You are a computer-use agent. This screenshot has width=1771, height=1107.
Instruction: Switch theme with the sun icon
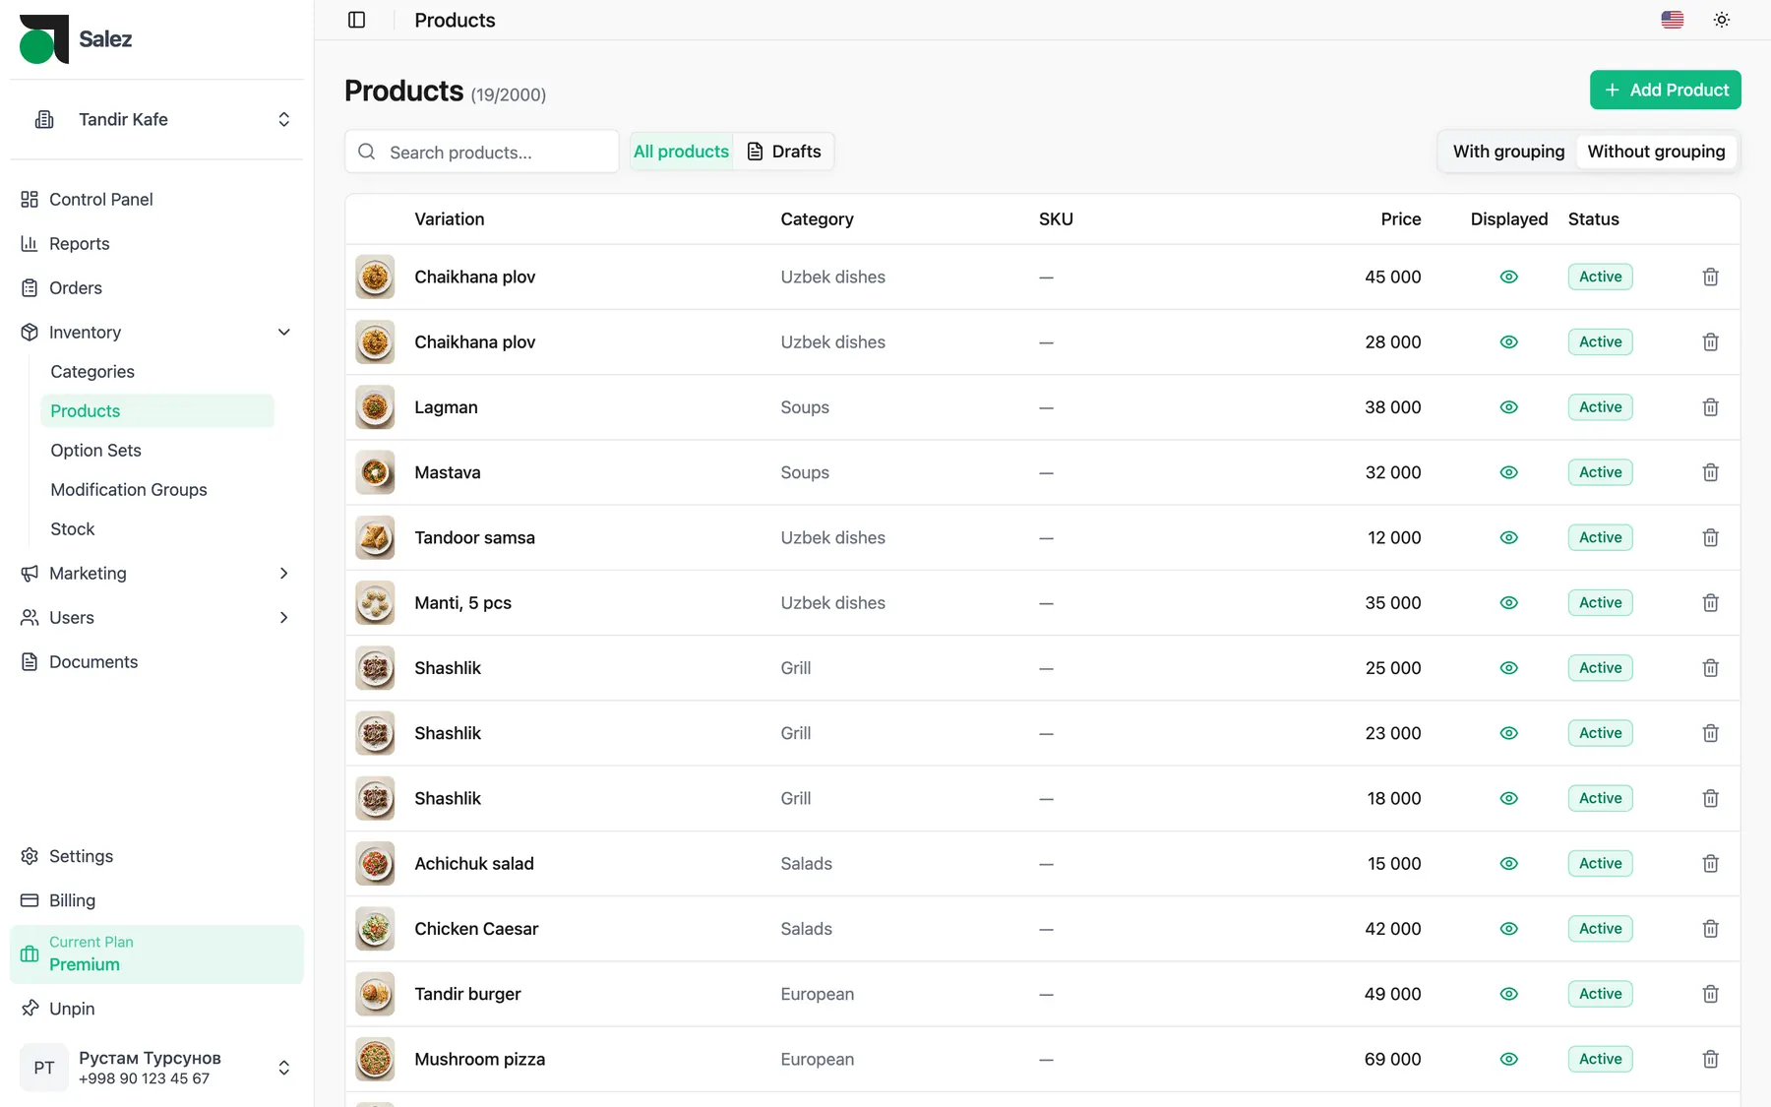tap(1721, 20)
